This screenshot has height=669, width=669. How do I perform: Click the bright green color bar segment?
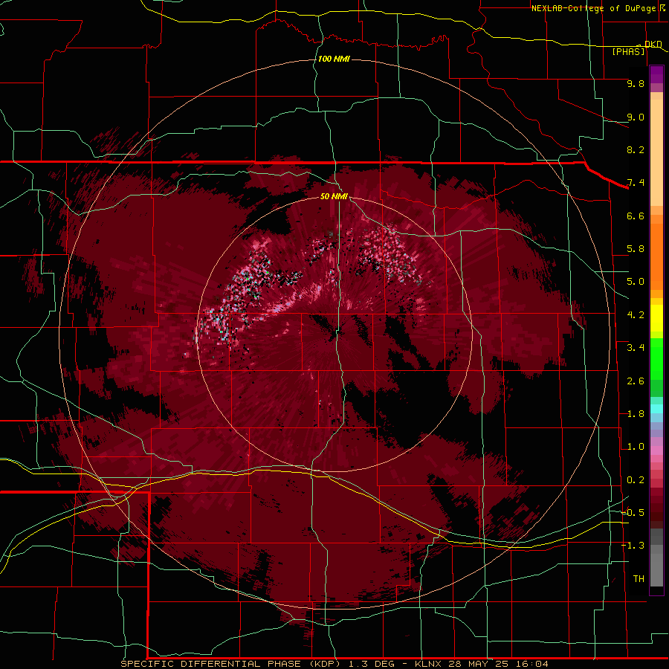(x=656, y=358)
